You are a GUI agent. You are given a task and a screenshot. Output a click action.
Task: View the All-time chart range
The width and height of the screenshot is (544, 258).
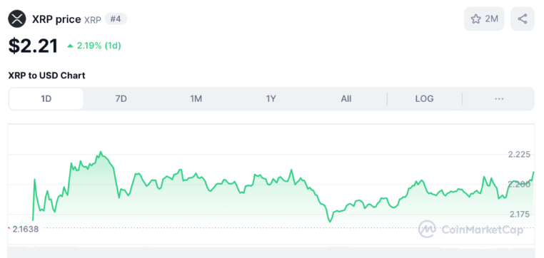346,98
